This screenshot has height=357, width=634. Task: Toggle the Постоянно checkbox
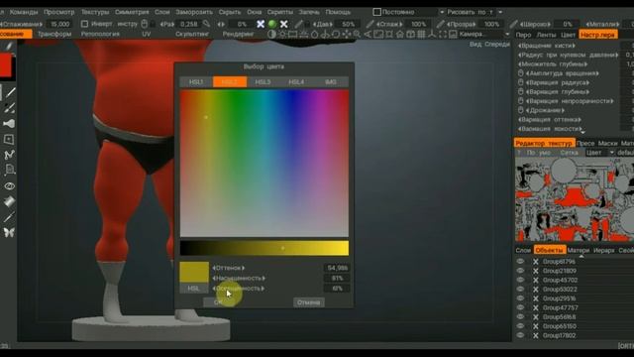[x=376, y=12]
